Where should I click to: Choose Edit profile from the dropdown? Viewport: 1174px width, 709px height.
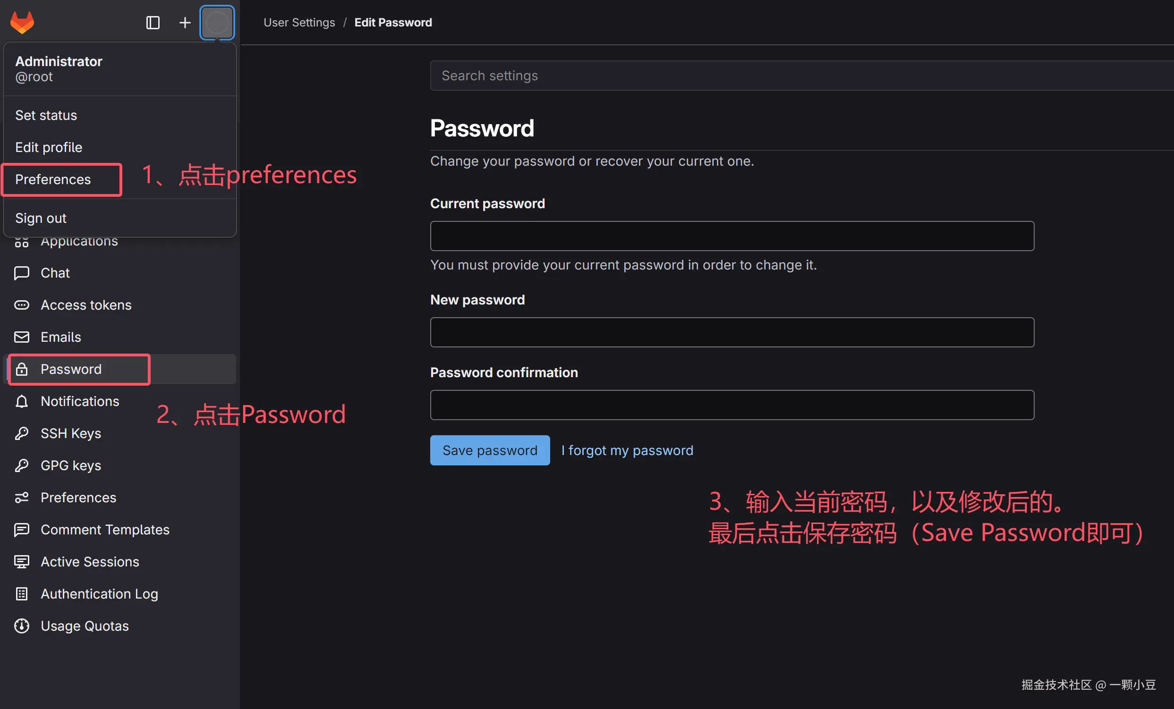(x=49, y=147)
